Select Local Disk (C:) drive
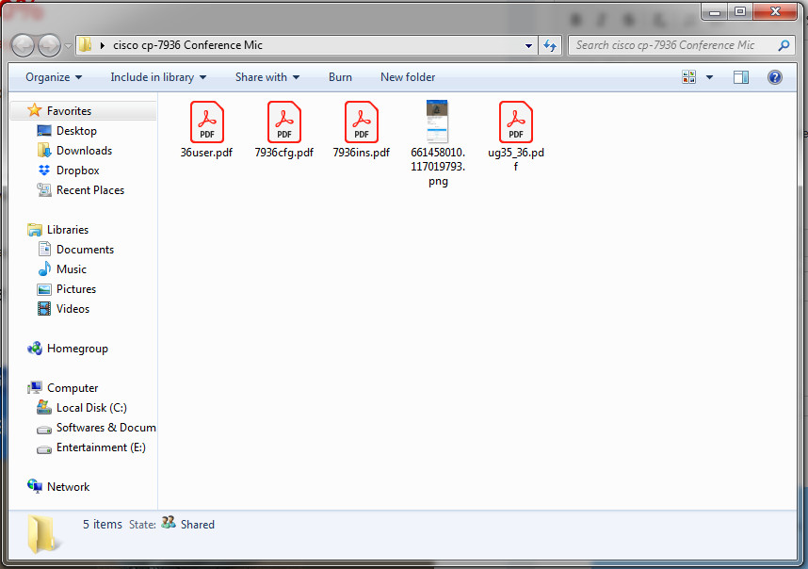Image resolution: width=808 pixels, height=569 pixels. (x=90, y=408)
